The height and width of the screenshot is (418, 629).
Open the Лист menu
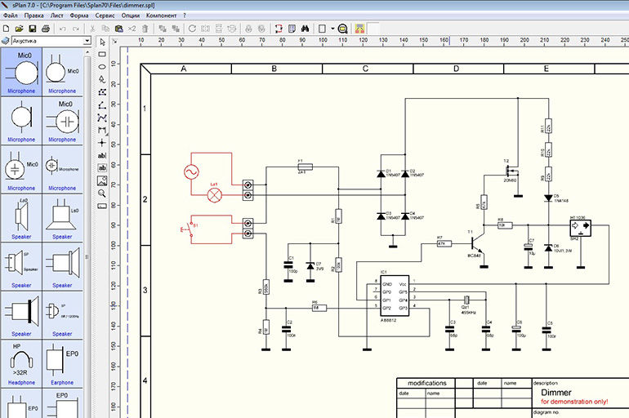click(56, 16)
